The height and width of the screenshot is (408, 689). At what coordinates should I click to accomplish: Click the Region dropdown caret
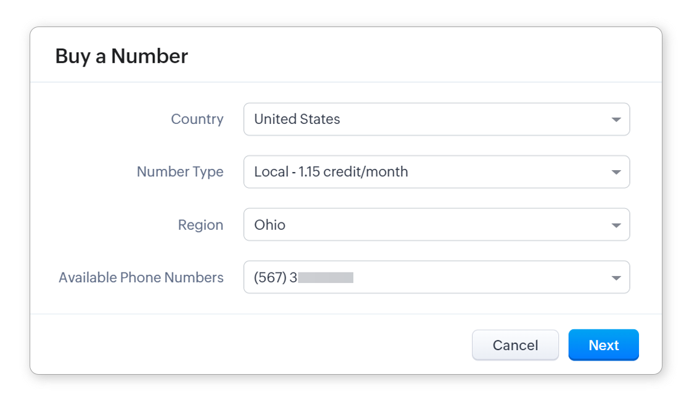[x=616, y=225]
